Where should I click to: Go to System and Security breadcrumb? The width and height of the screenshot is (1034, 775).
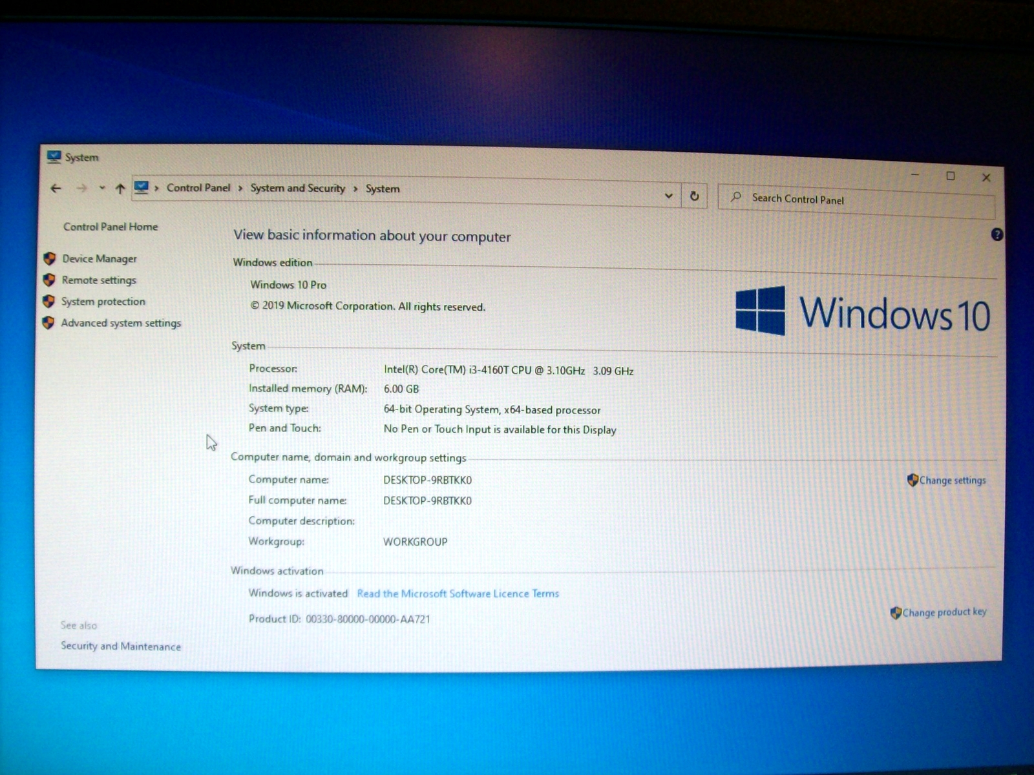point(297,188)
